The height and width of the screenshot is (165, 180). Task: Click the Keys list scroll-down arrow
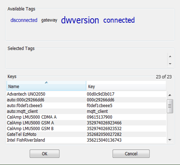(x=170, y=140)
